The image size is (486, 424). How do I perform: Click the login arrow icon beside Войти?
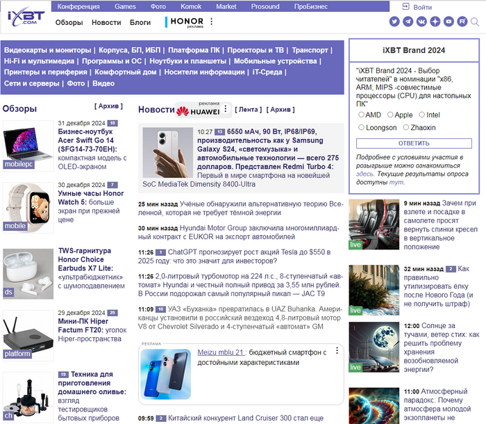[405, 6]
